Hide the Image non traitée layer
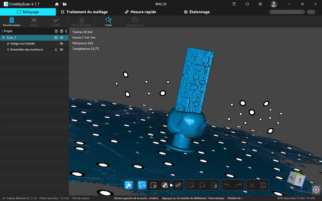The height and width of the screenshot is (201, 322). (61, 43)
